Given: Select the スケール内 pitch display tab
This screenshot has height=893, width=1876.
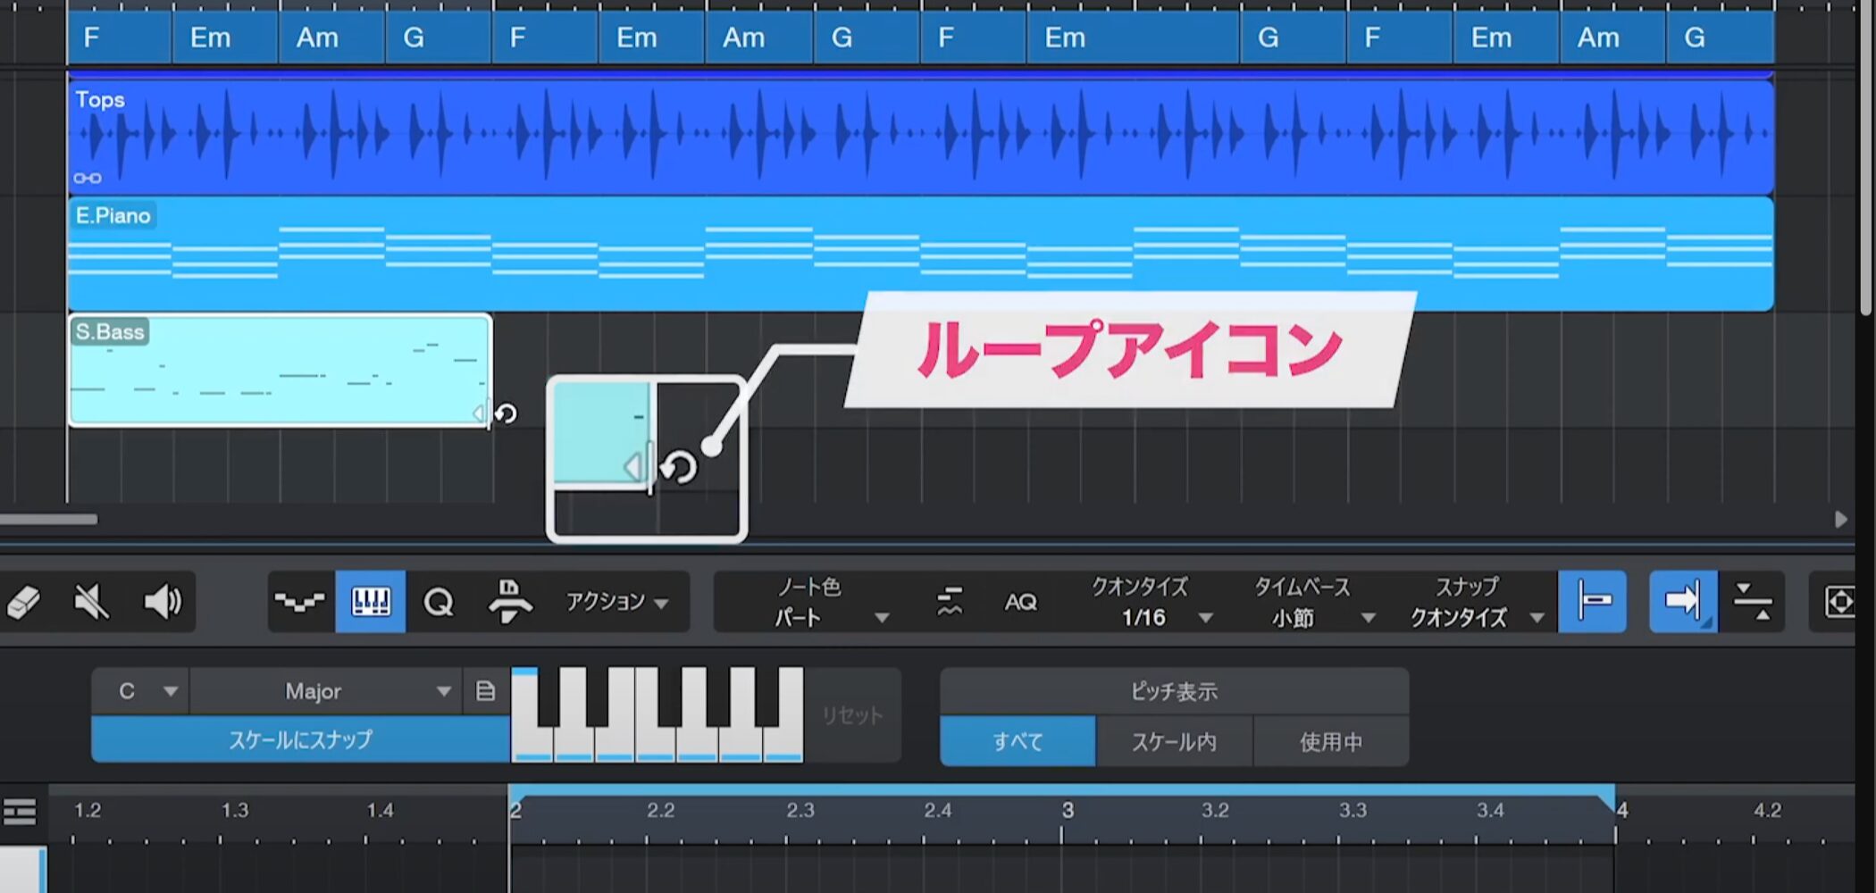Looking at the screenshot, I should click(1174, 741).
